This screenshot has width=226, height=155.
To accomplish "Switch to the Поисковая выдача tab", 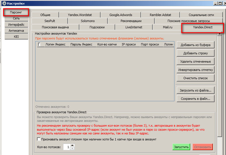I will click(55, 27).
